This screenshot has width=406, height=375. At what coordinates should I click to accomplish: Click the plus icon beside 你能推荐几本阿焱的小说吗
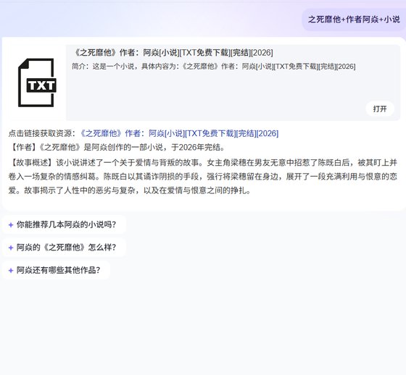pos(11,224)
